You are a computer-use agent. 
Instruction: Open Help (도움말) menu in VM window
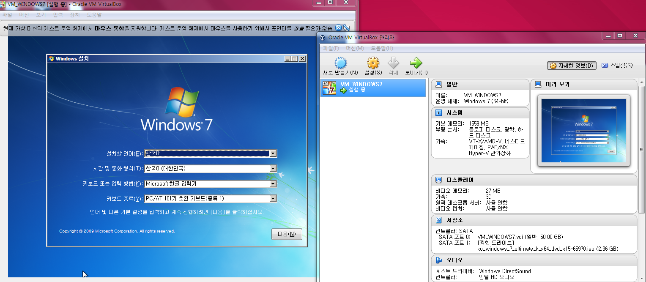(94, 15)
